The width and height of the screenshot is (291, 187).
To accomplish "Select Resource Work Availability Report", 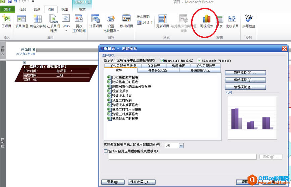I will (x=125, y=109).
